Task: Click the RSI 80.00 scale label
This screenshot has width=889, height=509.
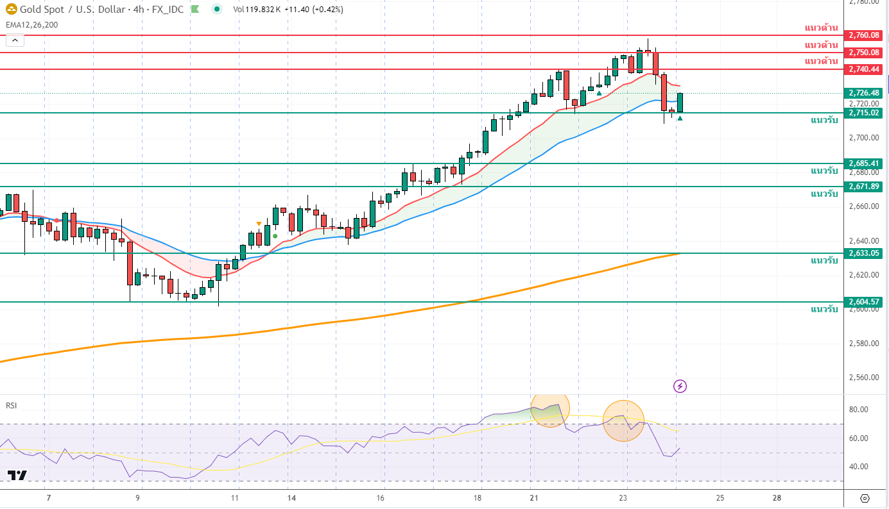Action: pyautogui.click(x=859, y=410)
